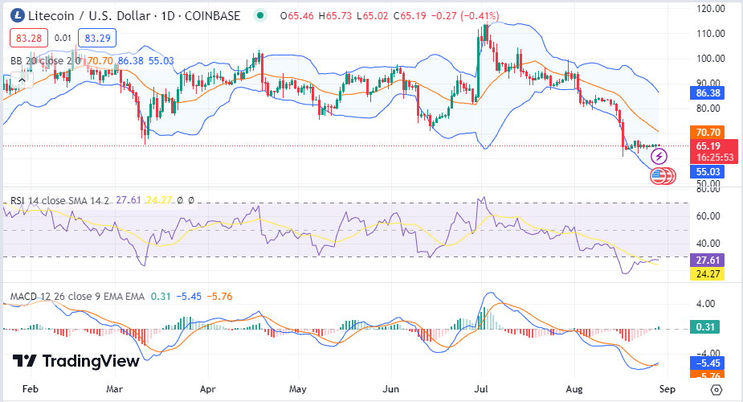Screen dimensions: 743x402
Task: Click the 65.19 current price label
Action: click(707, 146)
